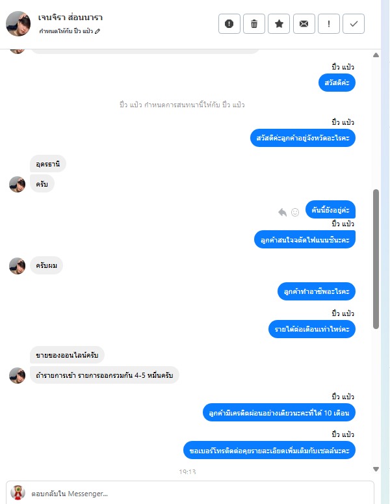The height and width of the screenshot is (504, 390).
Task: Click customer name เจนจิรา ส่อนนารา
Action: (x=70, y=18)
